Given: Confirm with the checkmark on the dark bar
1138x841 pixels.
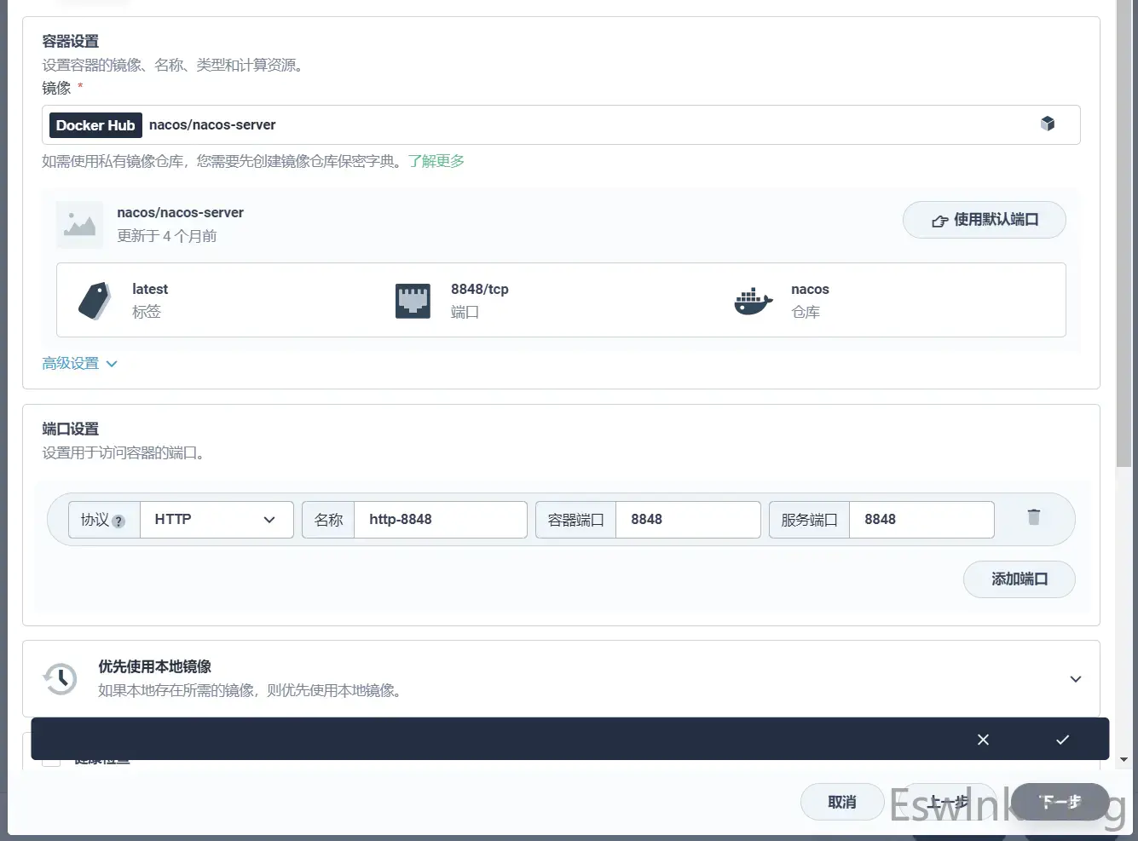Looking at the screenshot, I should [1062, 740].
